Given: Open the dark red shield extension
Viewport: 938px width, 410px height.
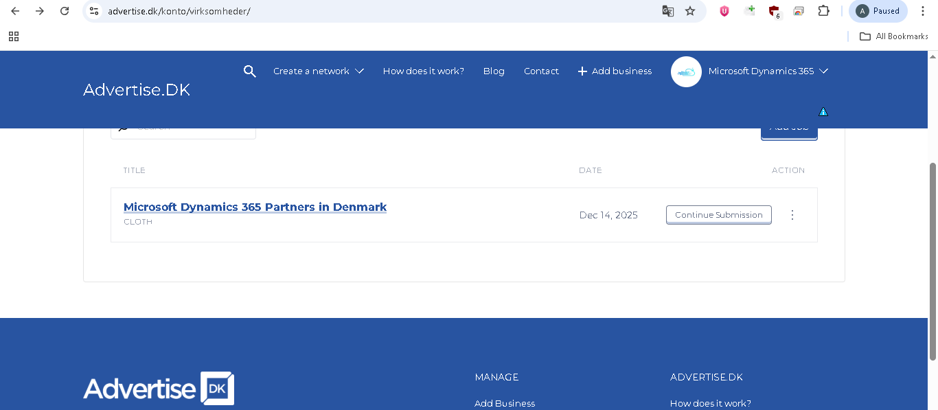Looking at the screenshot, I should (x=774, y=11).
